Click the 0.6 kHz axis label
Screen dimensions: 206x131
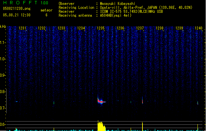coord(3,124)
